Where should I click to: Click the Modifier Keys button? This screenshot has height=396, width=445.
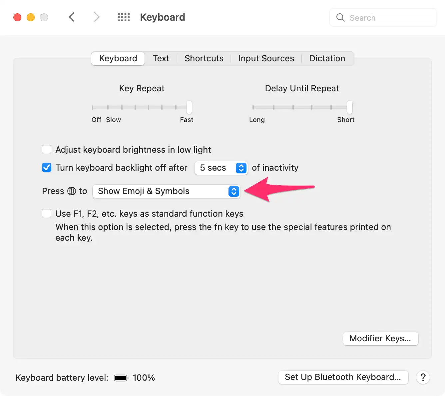[380, 338]
